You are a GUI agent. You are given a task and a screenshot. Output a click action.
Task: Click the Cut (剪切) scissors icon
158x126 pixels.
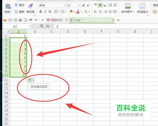(16, 5)
